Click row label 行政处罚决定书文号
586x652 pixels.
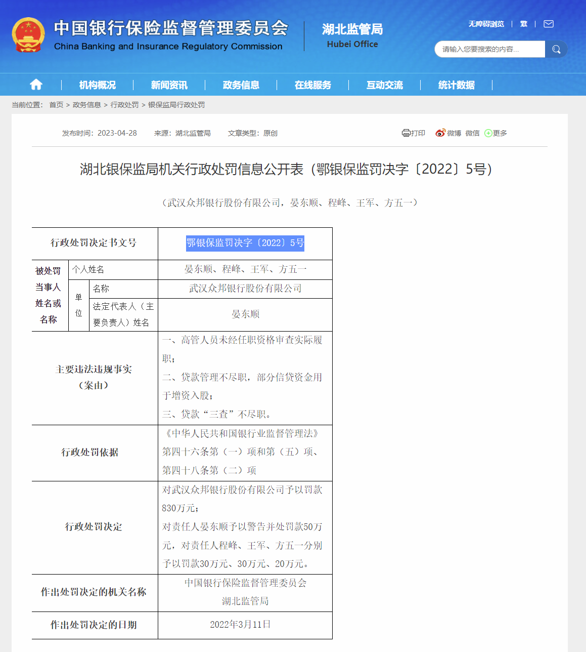(94, 243)
